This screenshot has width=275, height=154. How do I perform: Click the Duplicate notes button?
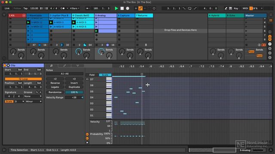point(74,87)
